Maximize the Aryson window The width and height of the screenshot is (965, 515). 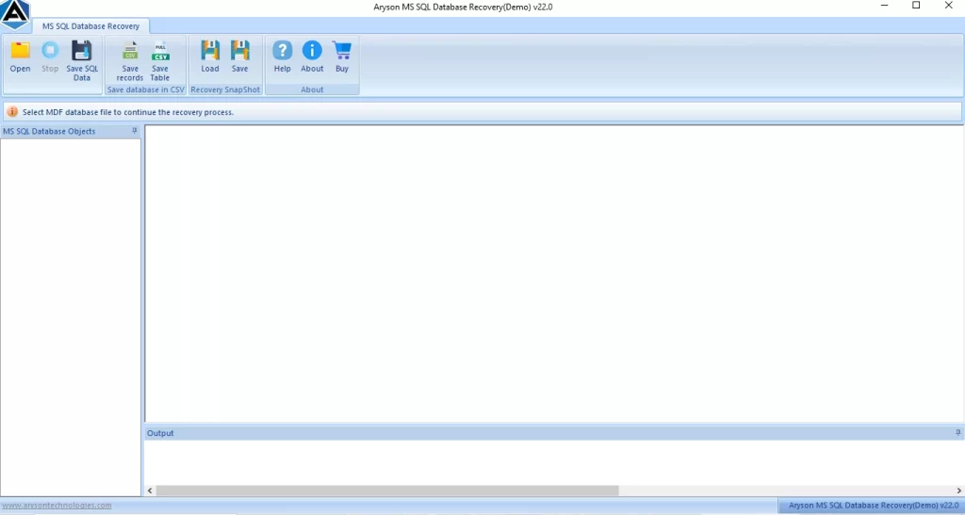click(916, 6)
